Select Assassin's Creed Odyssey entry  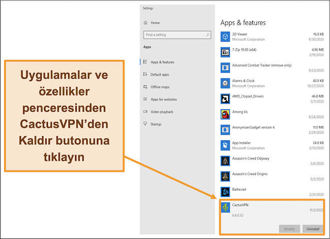click(x=251, y=158)
